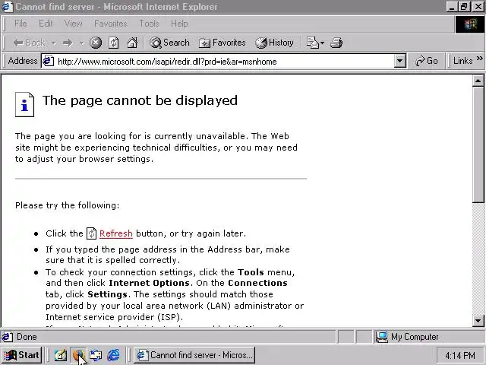Expand the Address bar dropdown list
Viewport: 486px width, 365px height.
click(x=400, y=61)
